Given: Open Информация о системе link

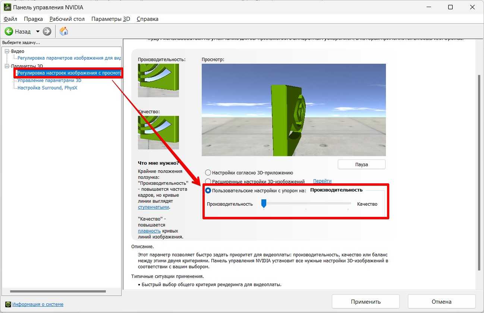Looking at the screenshot, I should click(38, 304).
